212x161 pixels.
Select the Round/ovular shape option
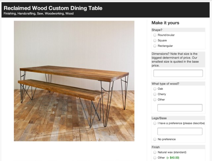pos(155,35)
